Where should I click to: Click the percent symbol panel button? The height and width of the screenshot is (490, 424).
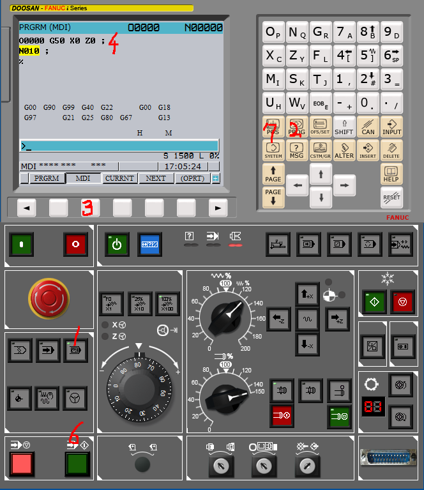[x=372, y=346]
